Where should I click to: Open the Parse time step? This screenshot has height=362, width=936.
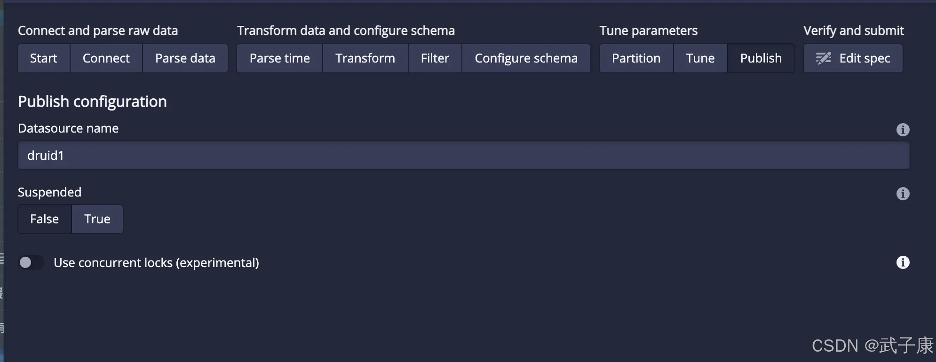[x=279, y=58]
